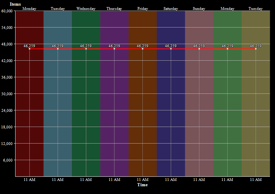Screen dimensions: 275x194
Task: Click the Wednesday data point on the red line
Action: (x=86, y=49)
